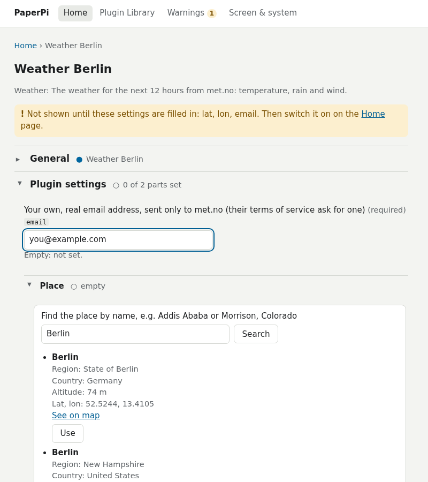
Task: Click the 'email' code label
Action: click(x=36, y=222)
